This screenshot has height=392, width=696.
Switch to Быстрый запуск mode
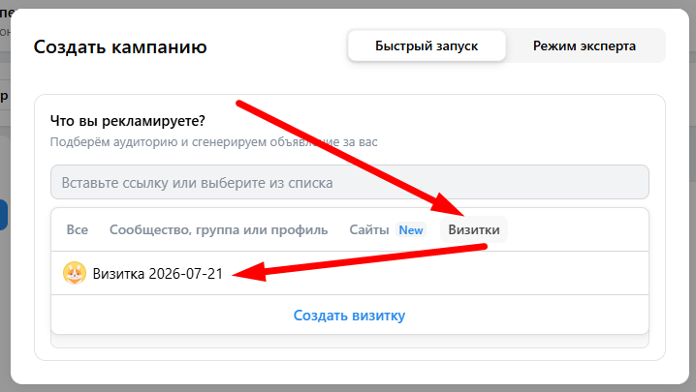tap(427, 45)
